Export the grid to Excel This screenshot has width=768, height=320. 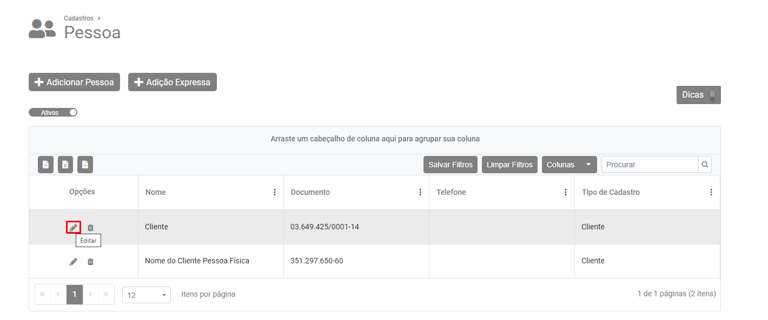tap(65, 165)
